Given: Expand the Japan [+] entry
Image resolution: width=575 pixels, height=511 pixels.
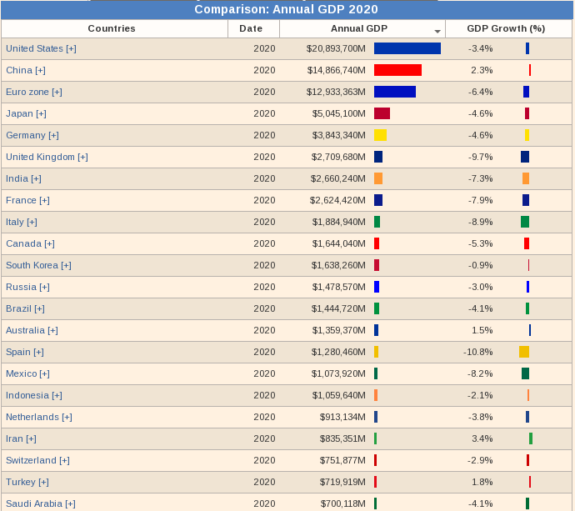Looking at the screenshot, I should pos(26,113).
